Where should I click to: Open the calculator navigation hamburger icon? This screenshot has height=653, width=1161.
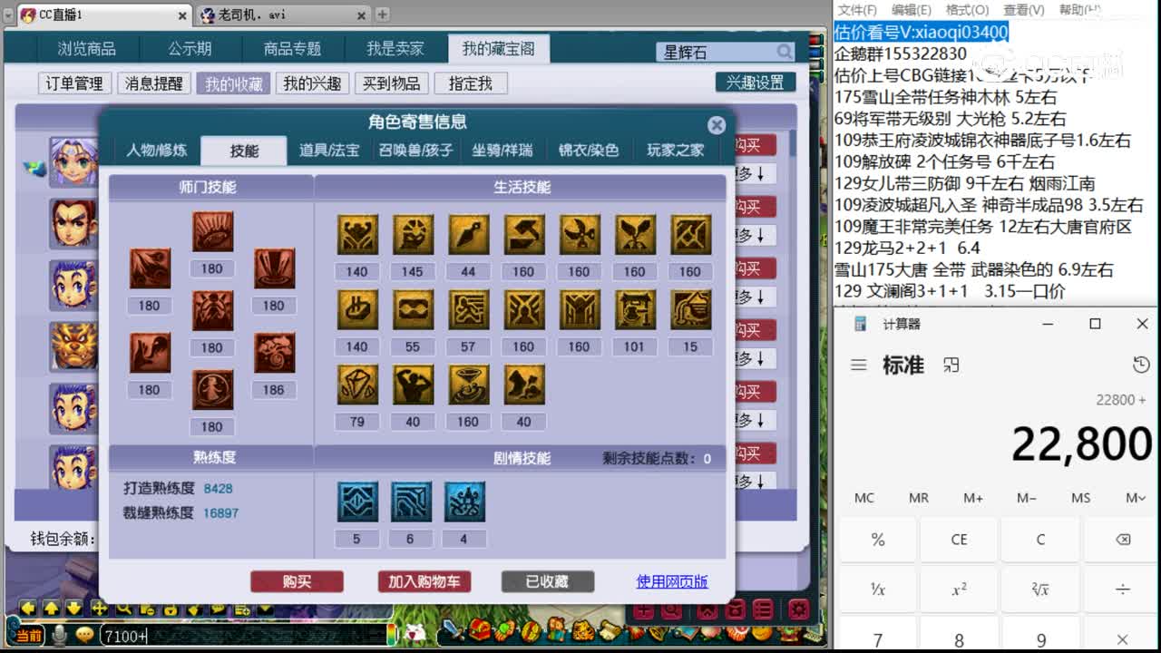coord(858,365)
